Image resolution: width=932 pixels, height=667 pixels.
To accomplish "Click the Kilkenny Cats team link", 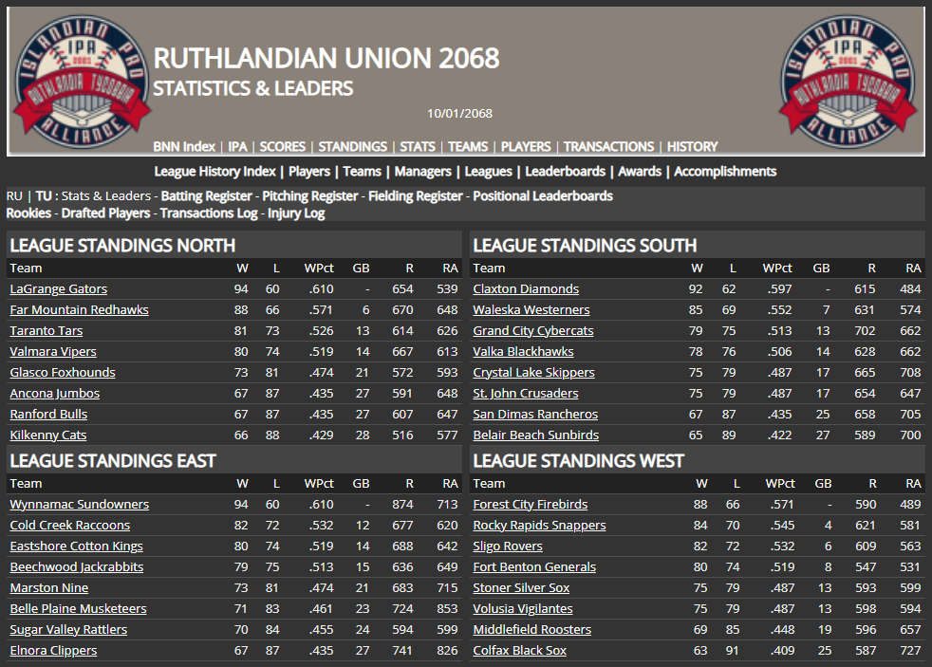I will pos(47,435).
